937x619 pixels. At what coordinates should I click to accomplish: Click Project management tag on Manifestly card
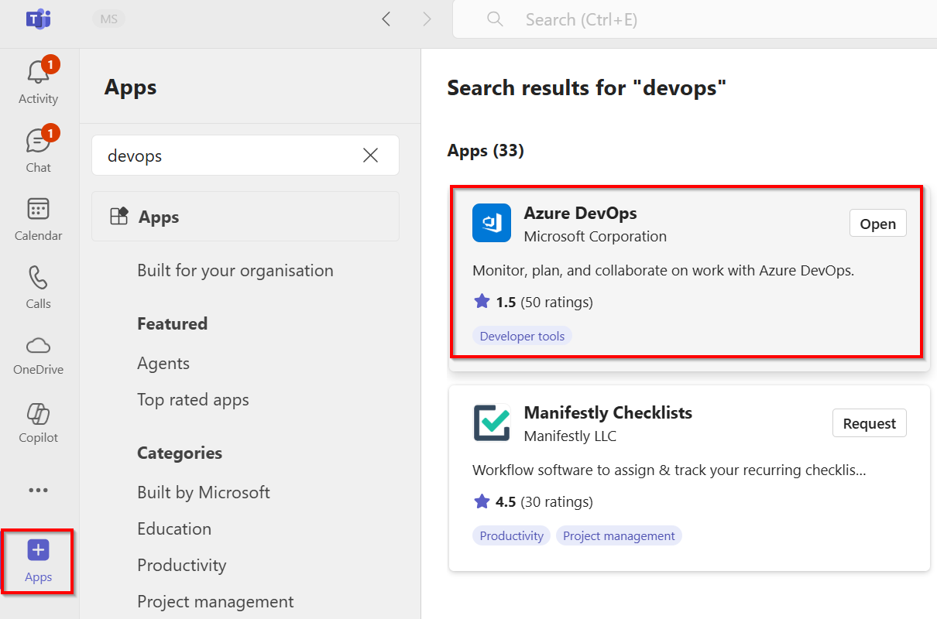(619, 535)
